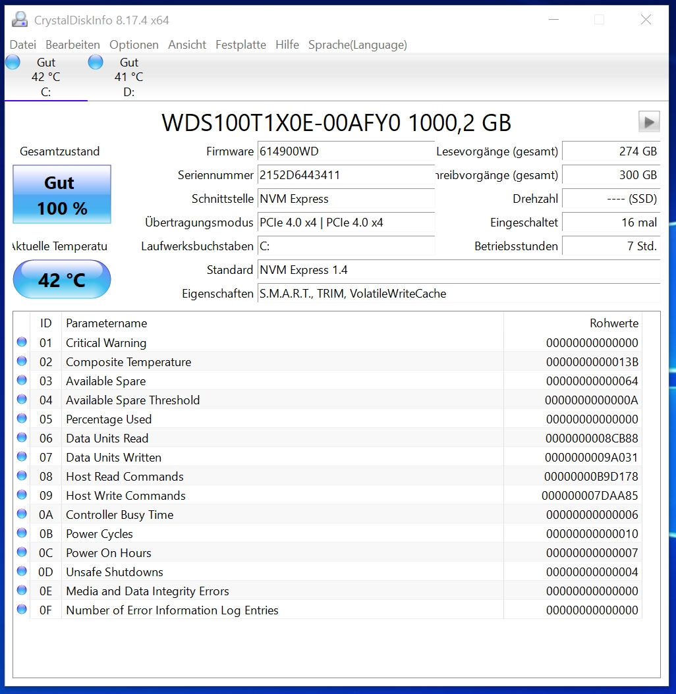Click the next disk arrow button
676x694 pixels.
click(x=649, y=122)
